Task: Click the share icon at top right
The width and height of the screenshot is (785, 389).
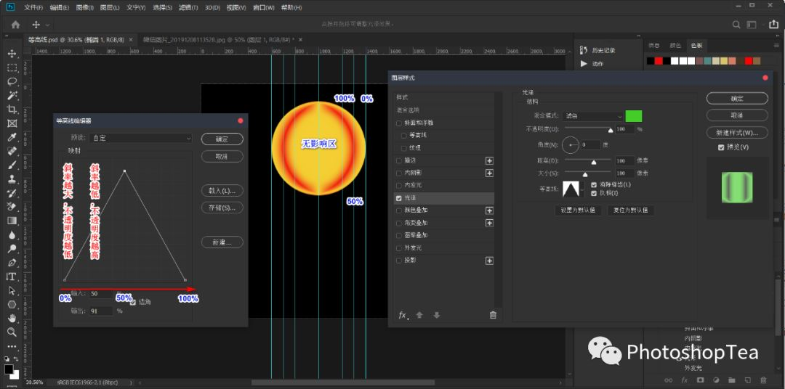Action: click(x=773, y=24)
